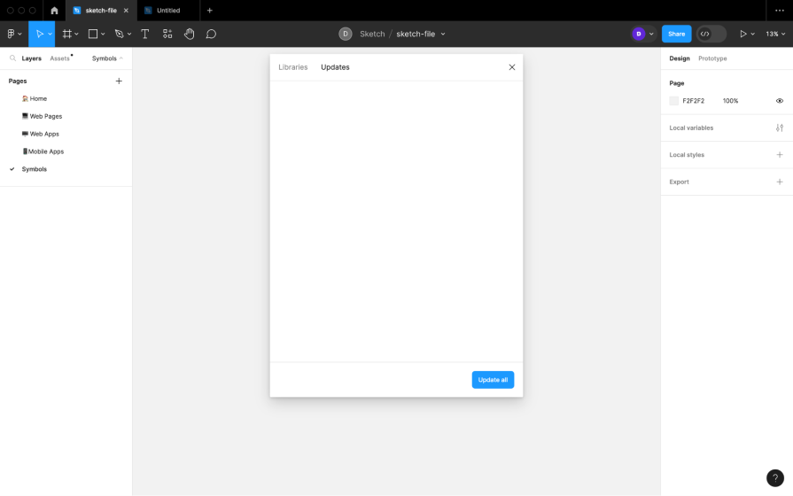Click the Home icon in the tab bar
793x496 pixels.
click(x=54, y=11)
